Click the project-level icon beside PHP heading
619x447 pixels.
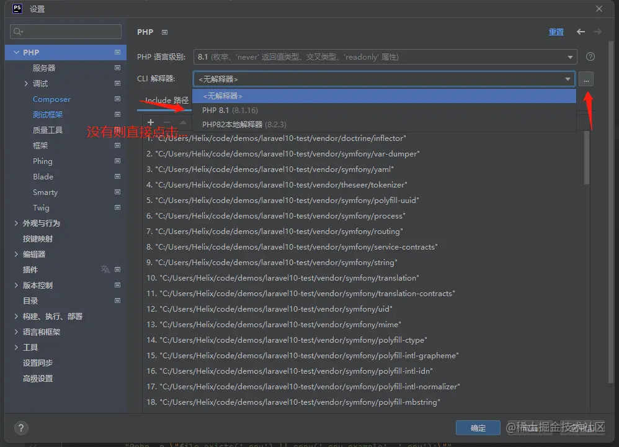pos(164,32)
